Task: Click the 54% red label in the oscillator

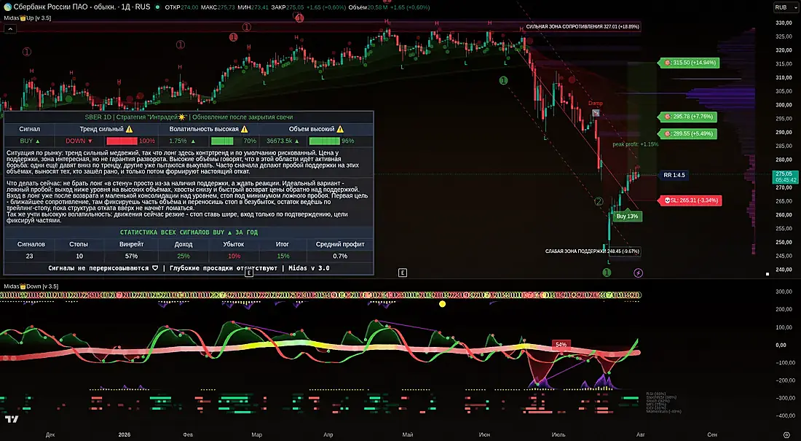Action: point(561,345)
